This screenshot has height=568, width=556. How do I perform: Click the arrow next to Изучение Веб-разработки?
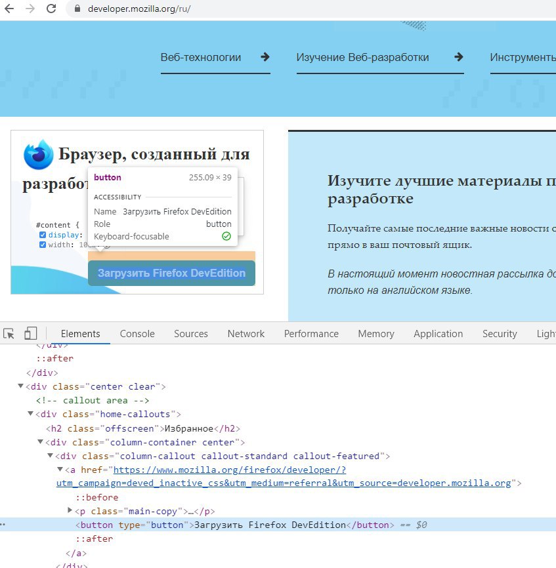coord(458,57)
